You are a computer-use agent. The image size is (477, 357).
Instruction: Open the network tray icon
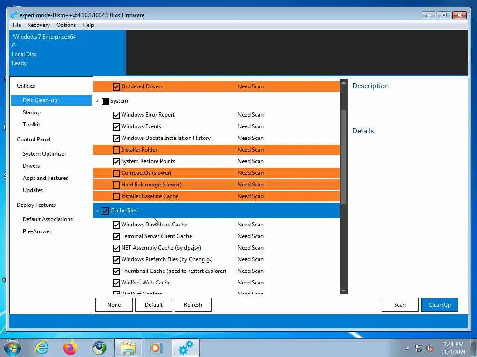coord(419,349)
